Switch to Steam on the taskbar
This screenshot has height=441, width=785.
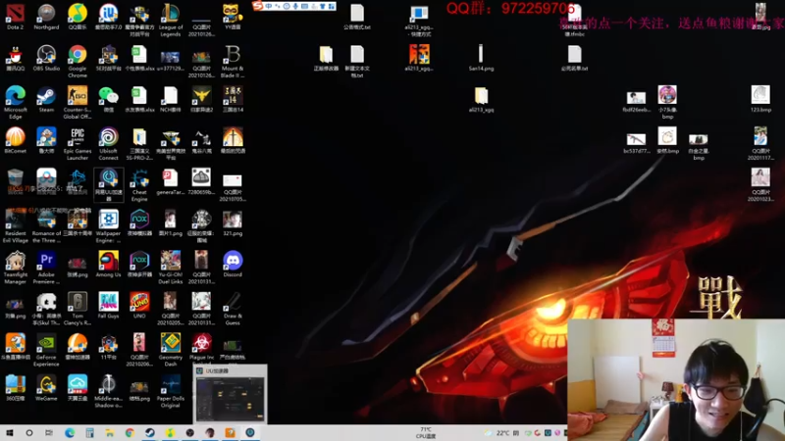[150, 433]
